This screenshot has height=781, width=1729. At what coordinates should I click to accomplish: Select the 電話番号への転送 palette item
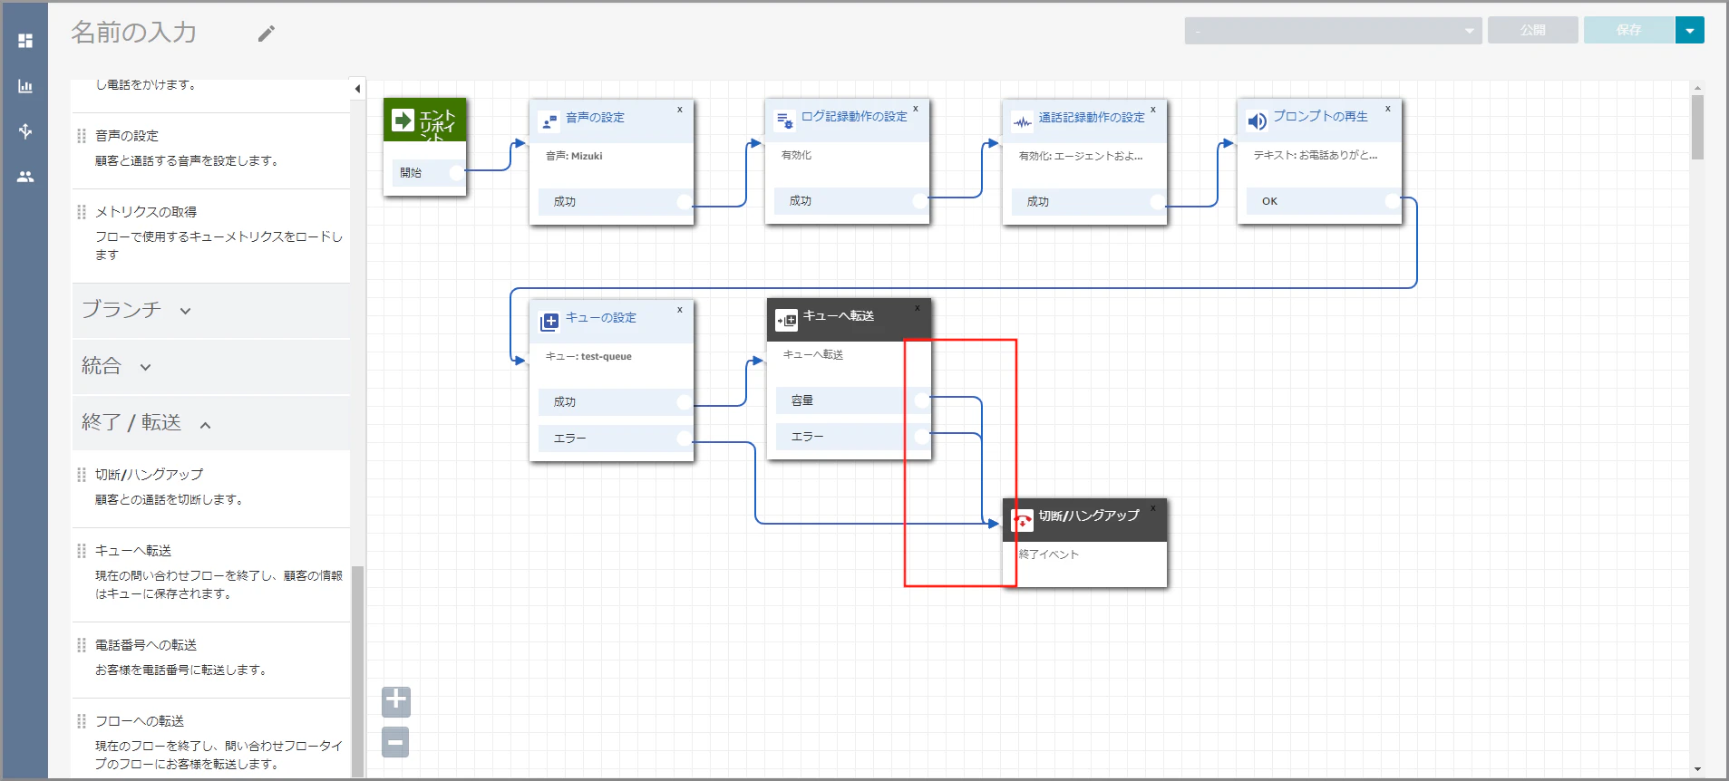211,659
